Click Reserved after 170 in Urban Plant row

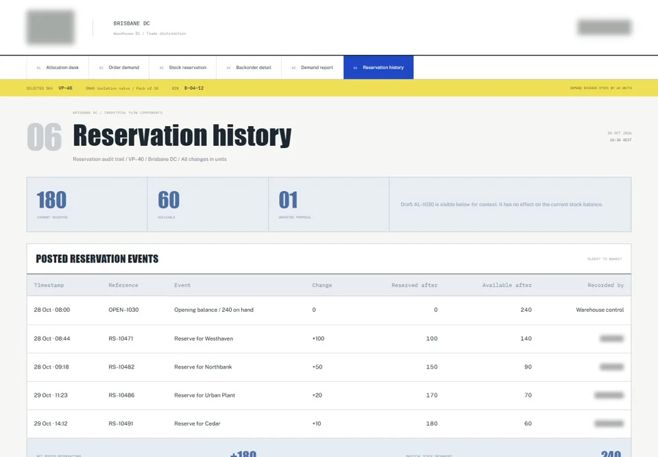click(x=432, y=395)
